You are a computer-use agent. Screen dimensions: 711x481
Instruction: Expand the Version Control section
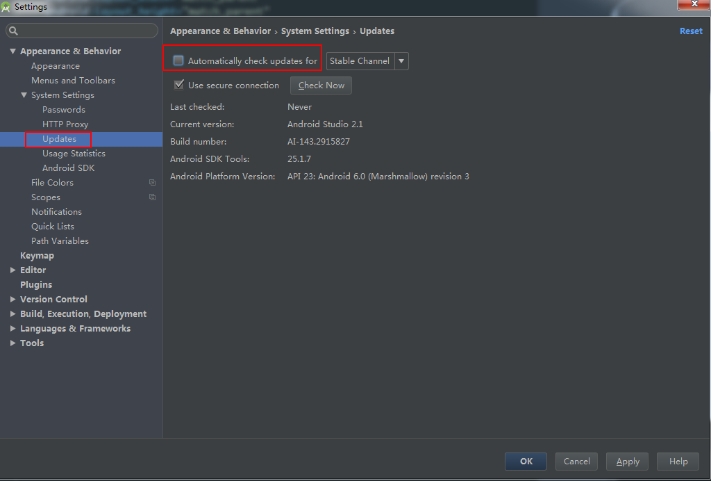coord(12,299)
